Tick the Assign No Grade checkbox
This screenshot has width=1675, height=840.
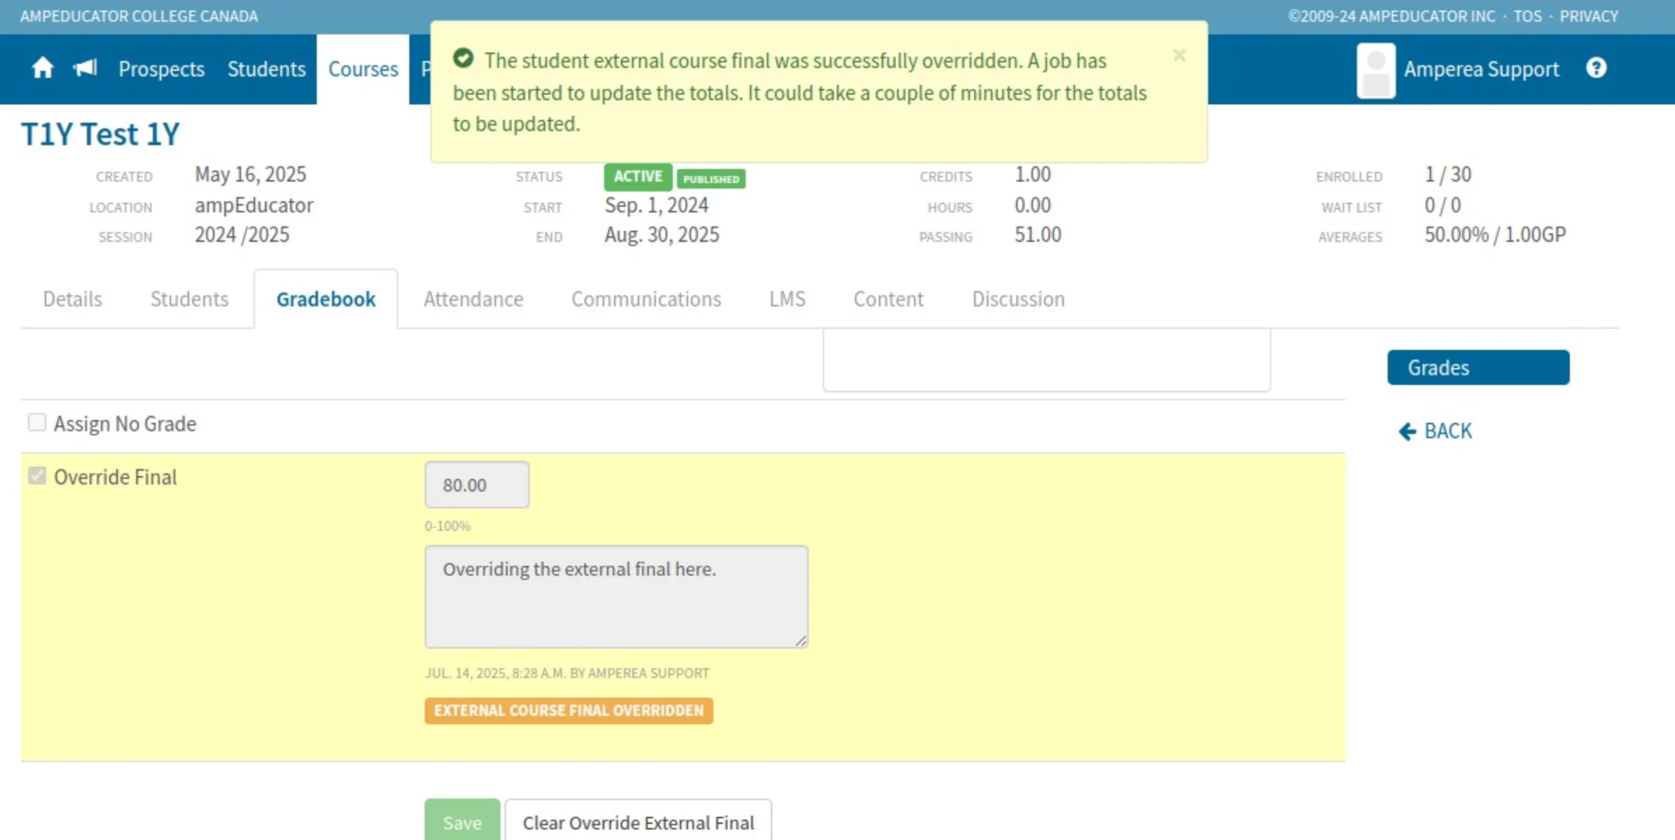coord(37,422)
